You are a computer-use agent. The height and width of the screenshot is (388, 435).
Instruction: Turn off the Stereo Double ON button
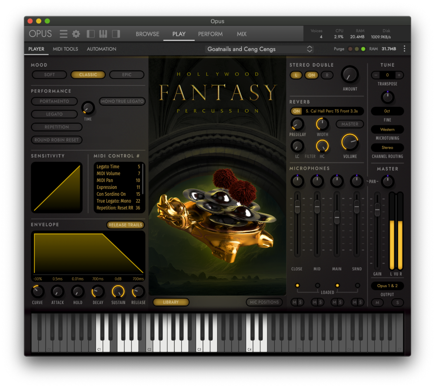[311, 75]
